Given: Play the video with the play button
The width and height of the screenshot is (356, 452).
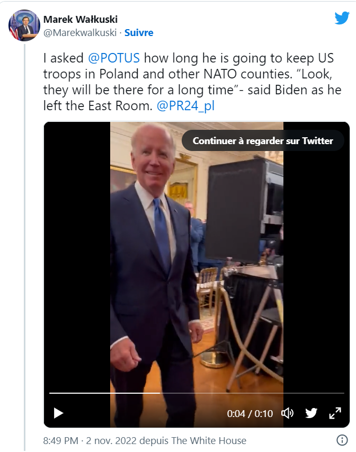Looking at the screenshot, I should [x=59, y=413].
